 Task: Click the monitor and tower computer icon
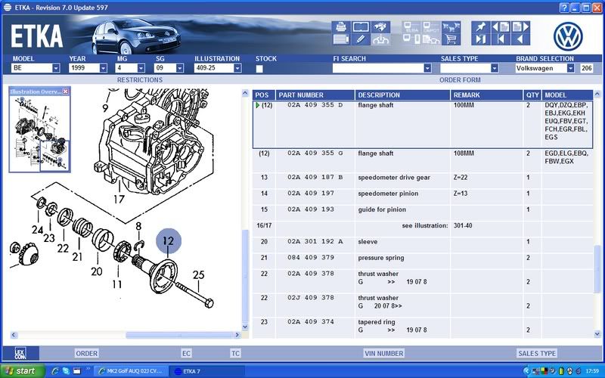411,39
